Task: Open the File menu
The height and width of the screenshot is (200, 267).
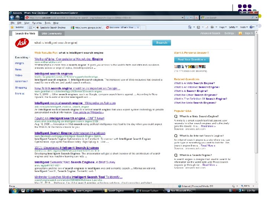Action: [13, 23]
